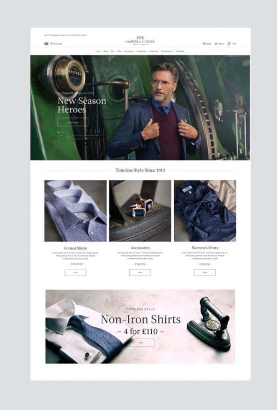Click the UK flag country selector
The height and width of the screenshot is (410, 277).
pyautogui.click(x=46, y=44)
